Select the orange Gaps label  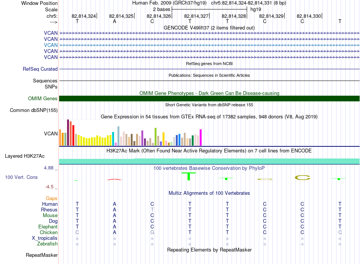(52, 199)
